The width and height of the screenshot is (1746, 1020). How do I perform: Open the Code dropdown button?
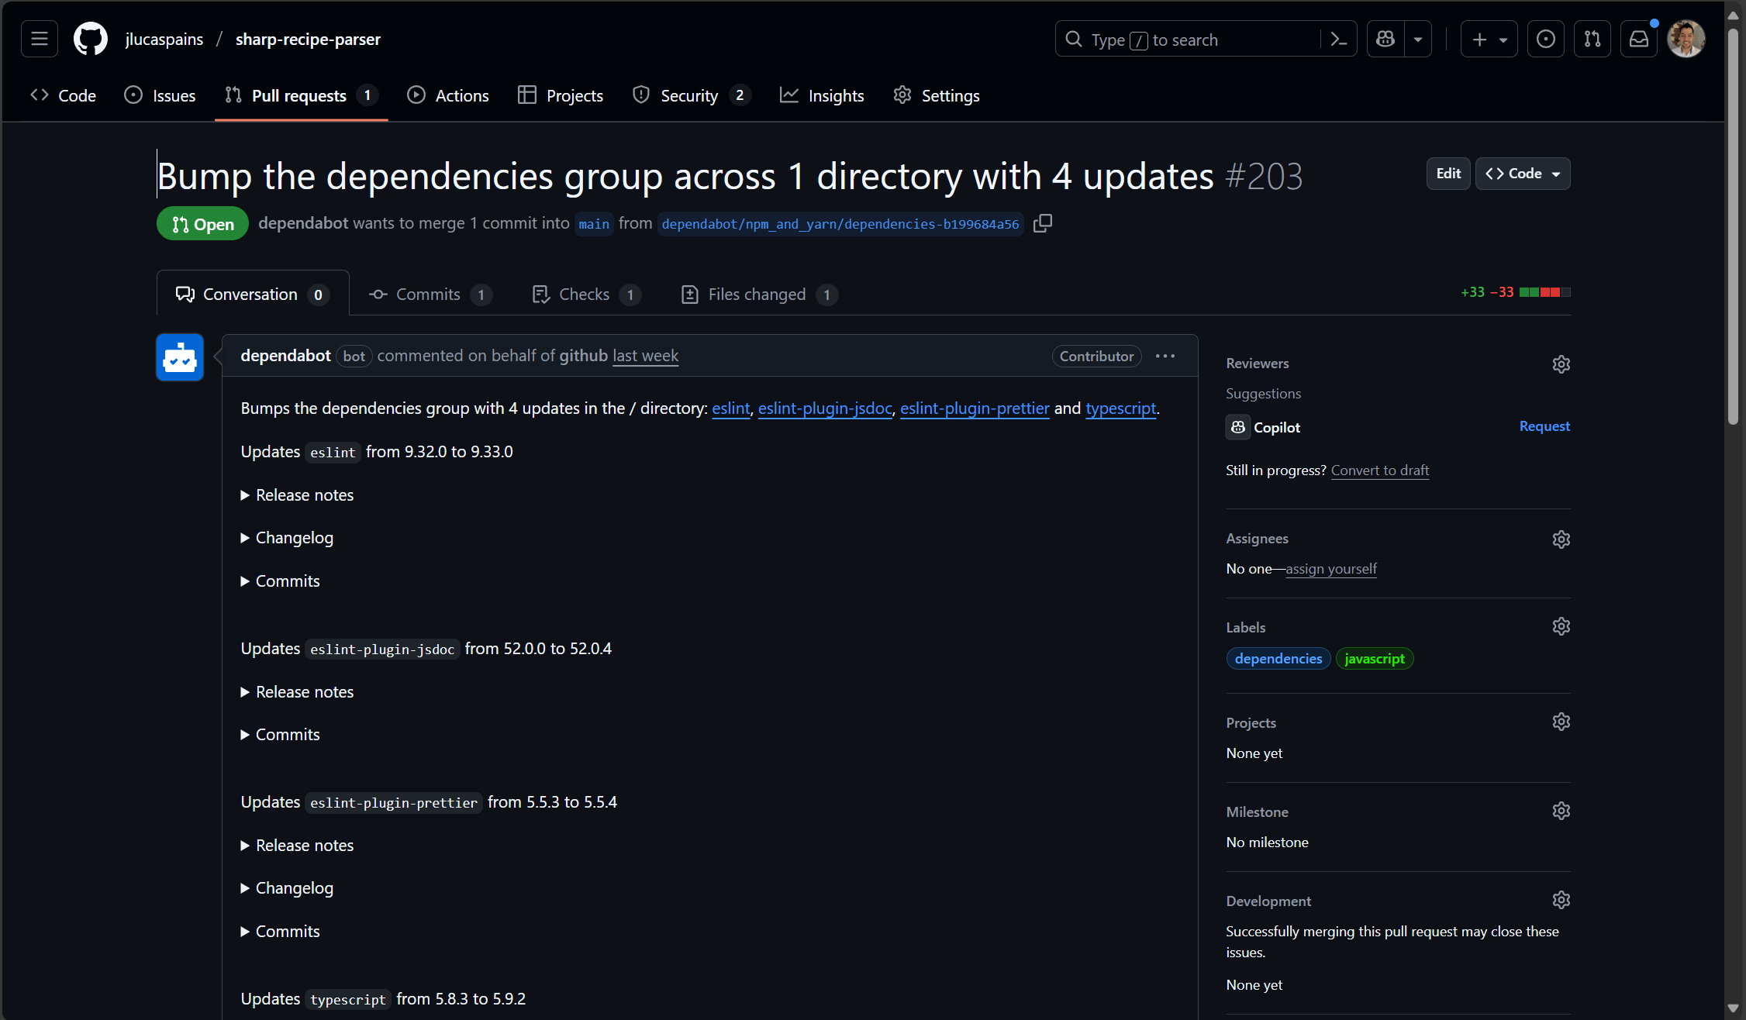1523,174
